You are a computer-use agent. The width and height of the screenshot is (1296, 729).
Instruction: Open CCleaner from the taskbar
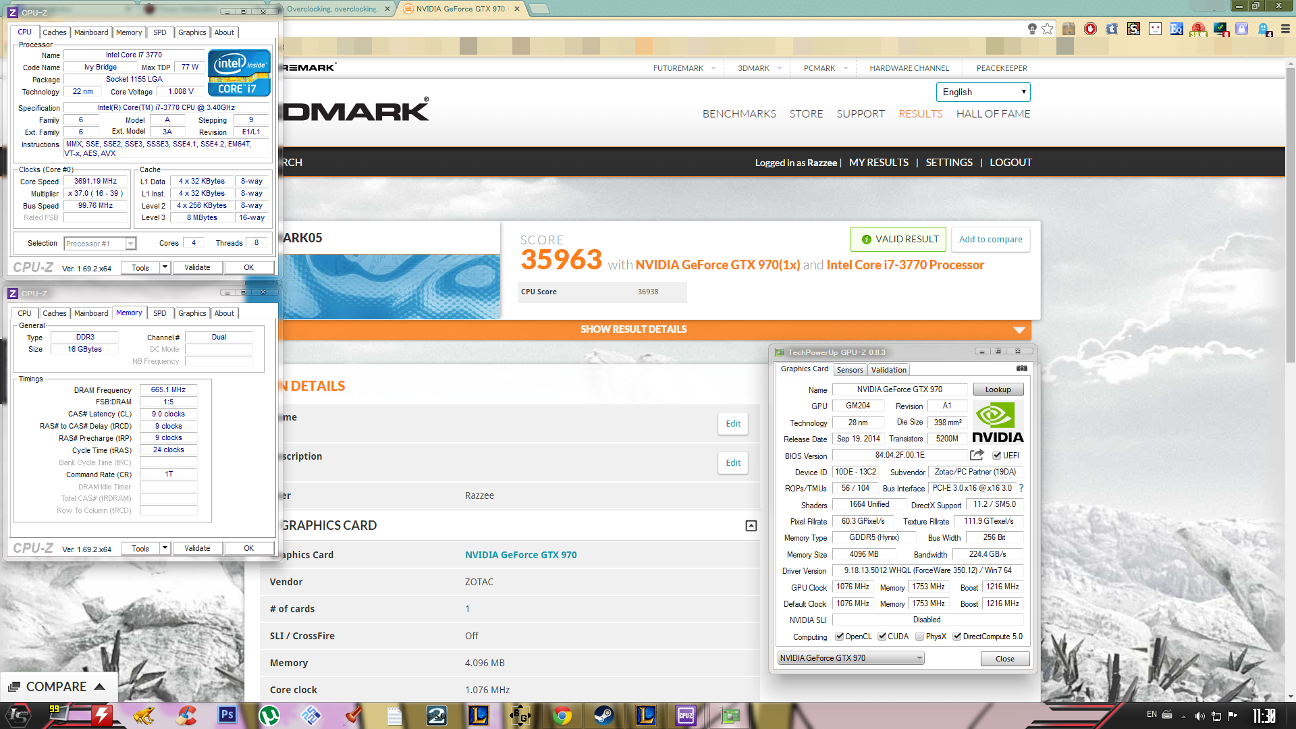[186, 715]
